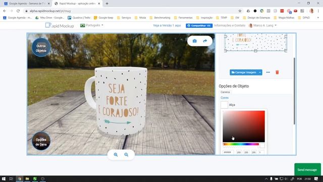Screen dimensions: 323x182
Task: Open the three-dots more options
Action: (268, 72)
